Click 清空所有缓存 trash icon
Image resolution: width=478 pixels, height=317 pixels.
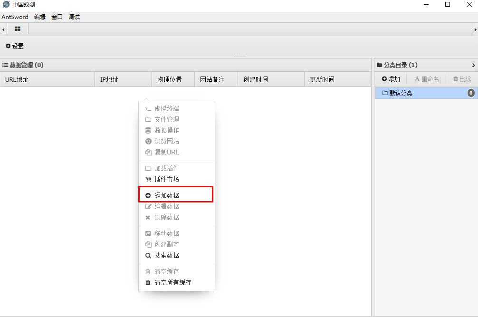point(148,282)
